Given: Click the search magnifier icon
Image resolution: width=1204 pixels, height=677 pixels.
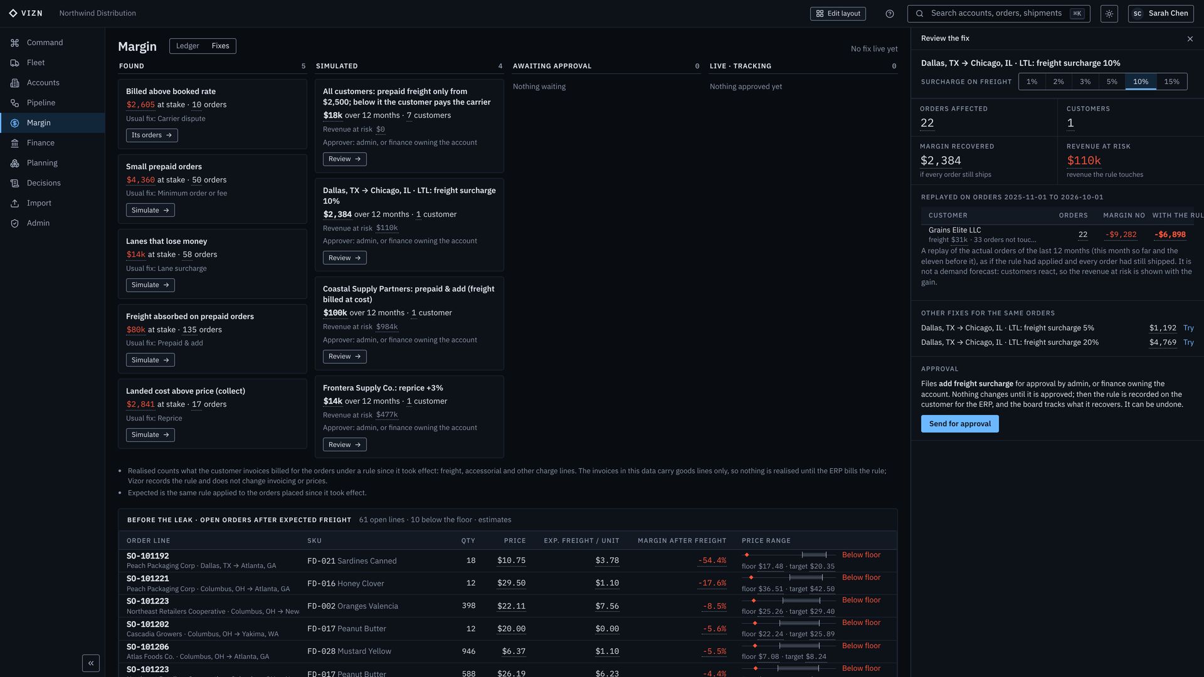Looking at the screenshot, I should click(919, 14).
